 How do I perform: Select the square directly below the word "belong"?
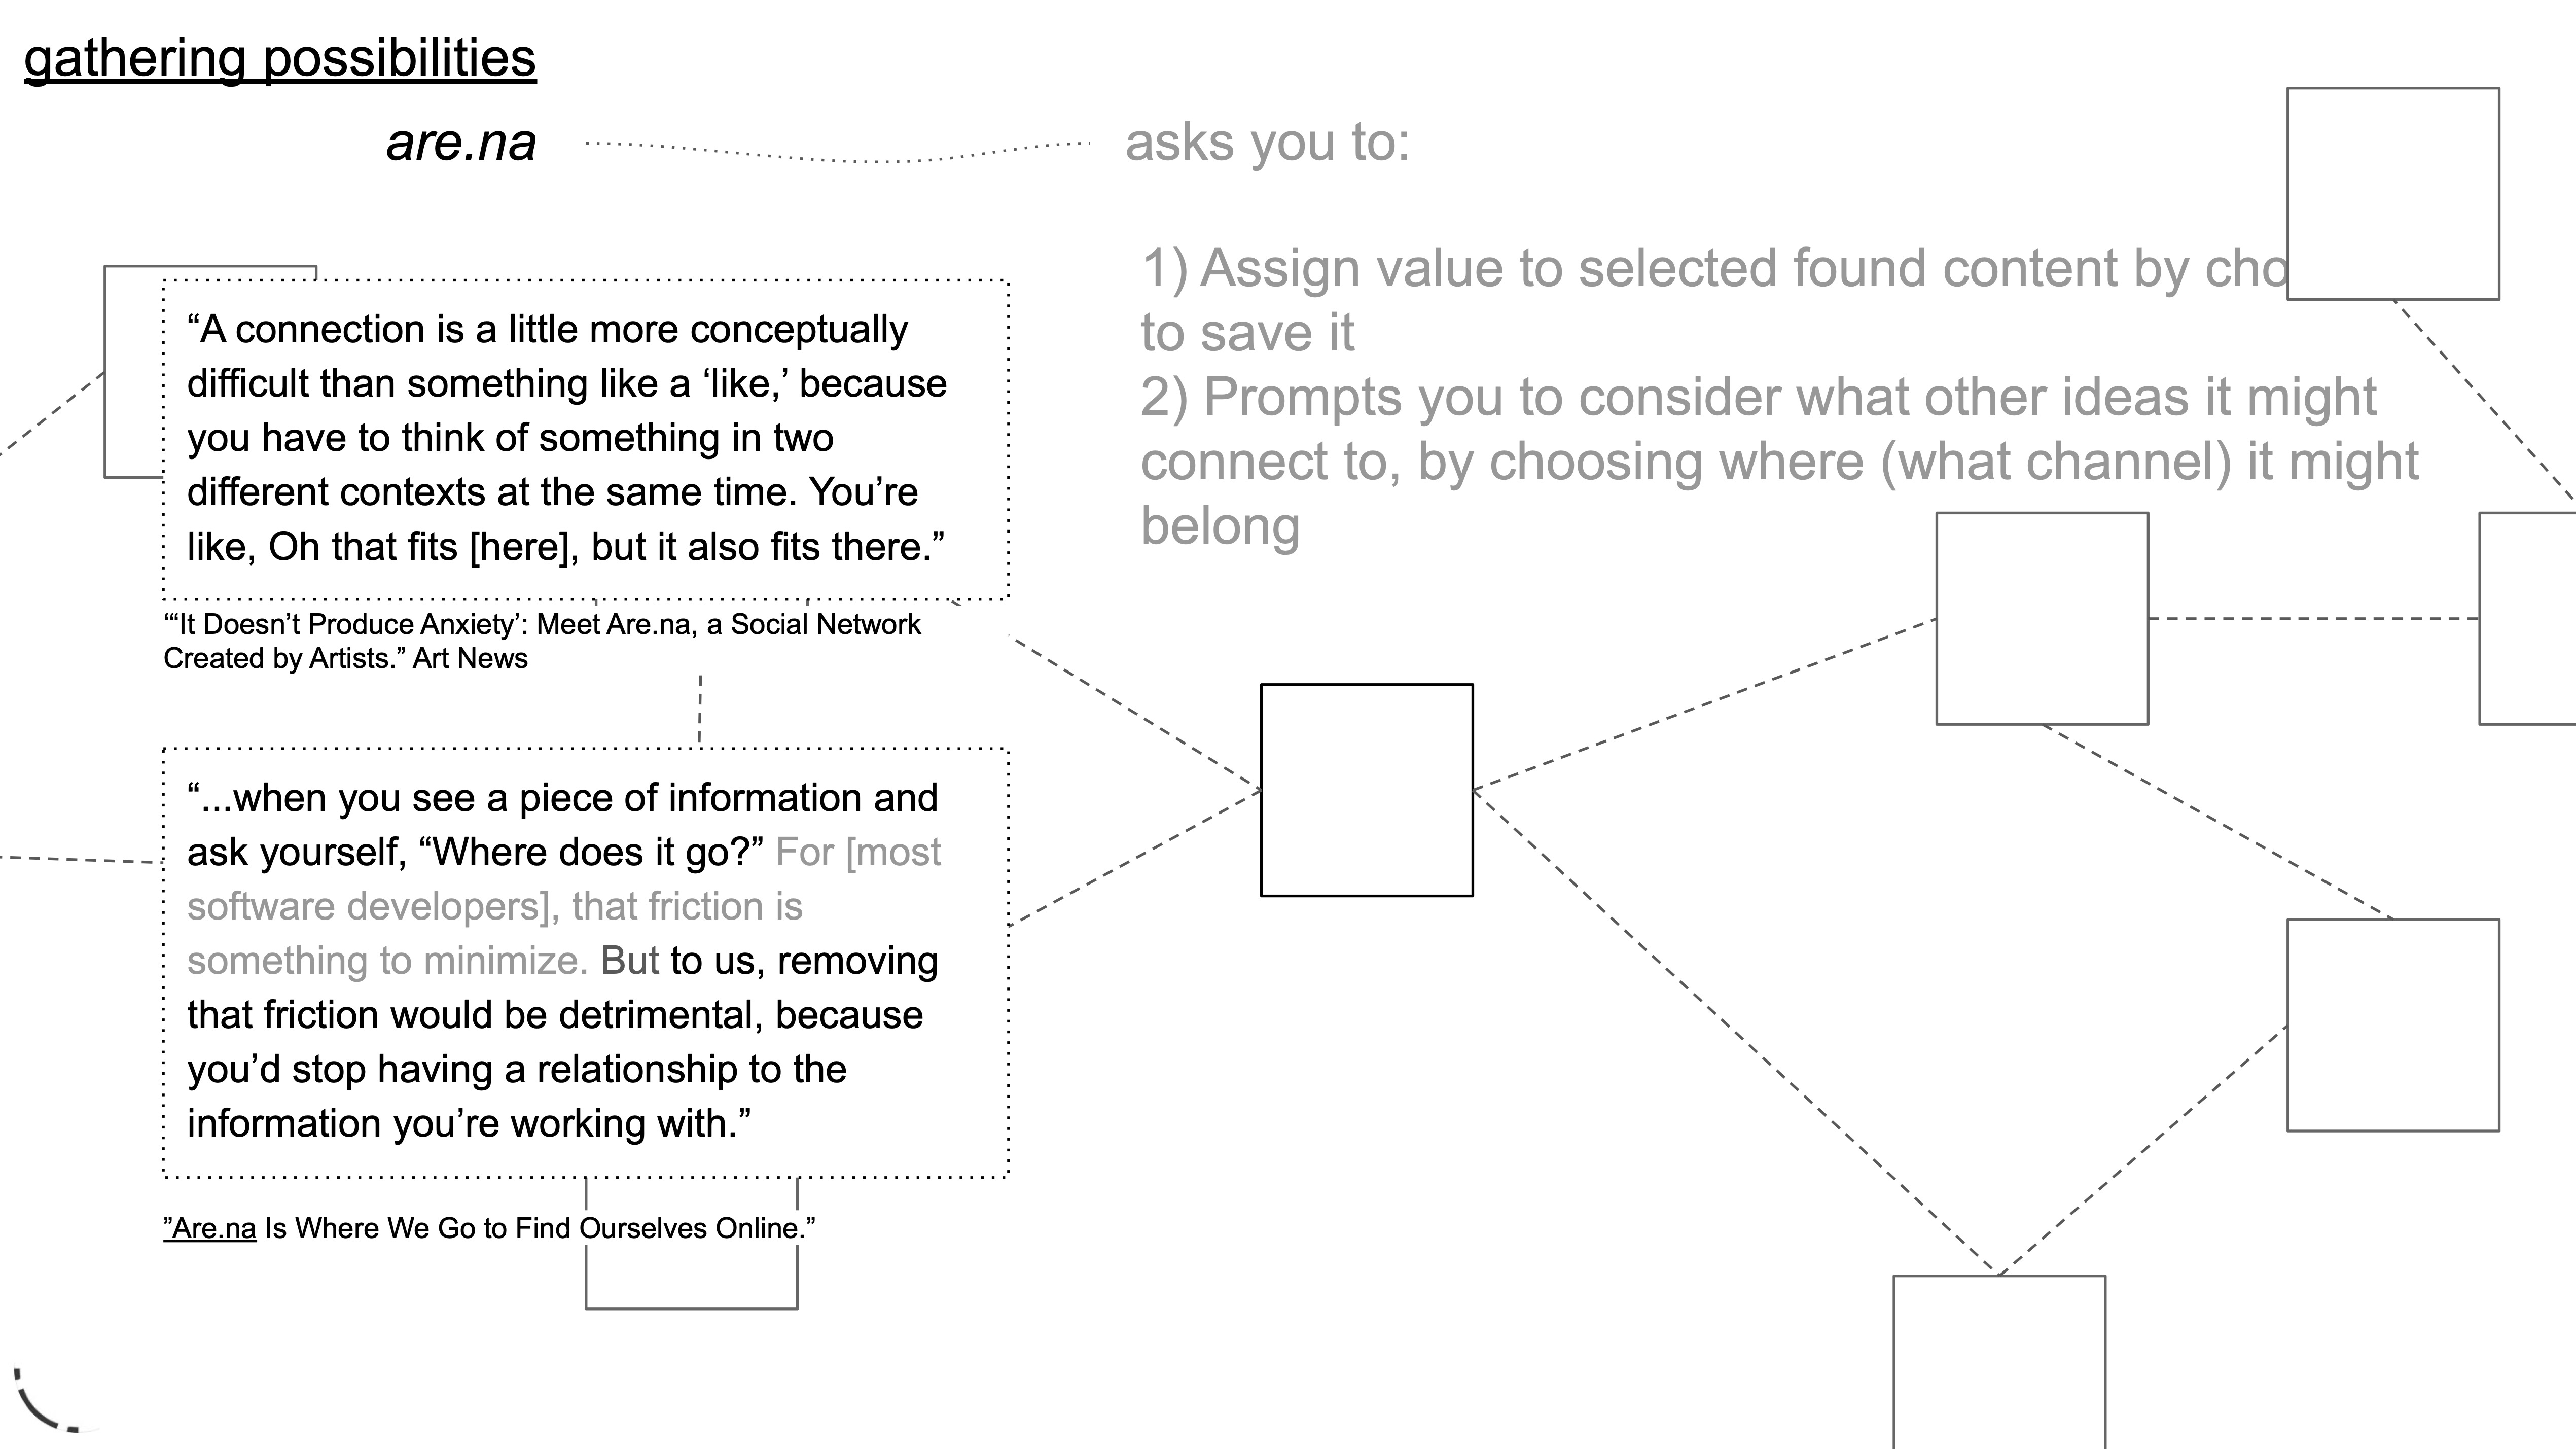tap(2041, 618)
